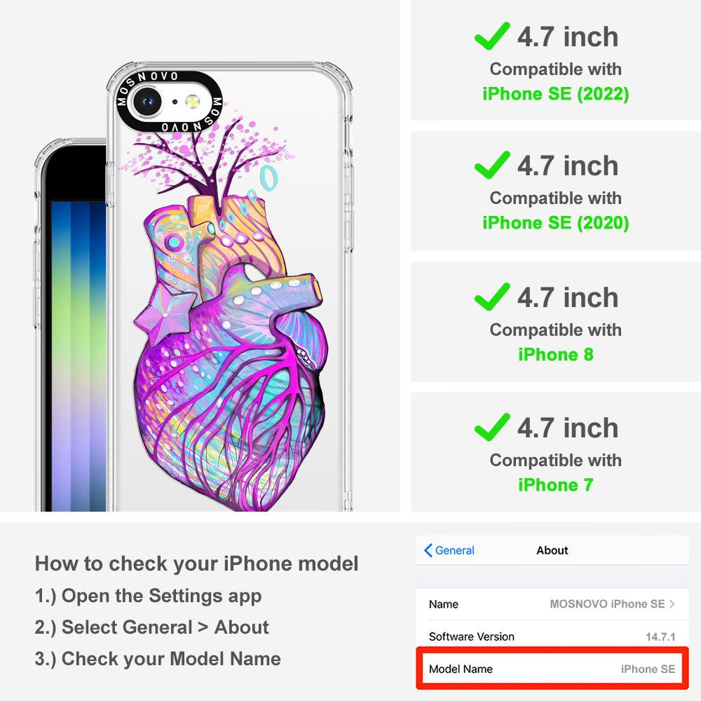Click the 'How to check your iPhone model' heading
The height and width of the screenshot is (701, 701).
(197, 564)
